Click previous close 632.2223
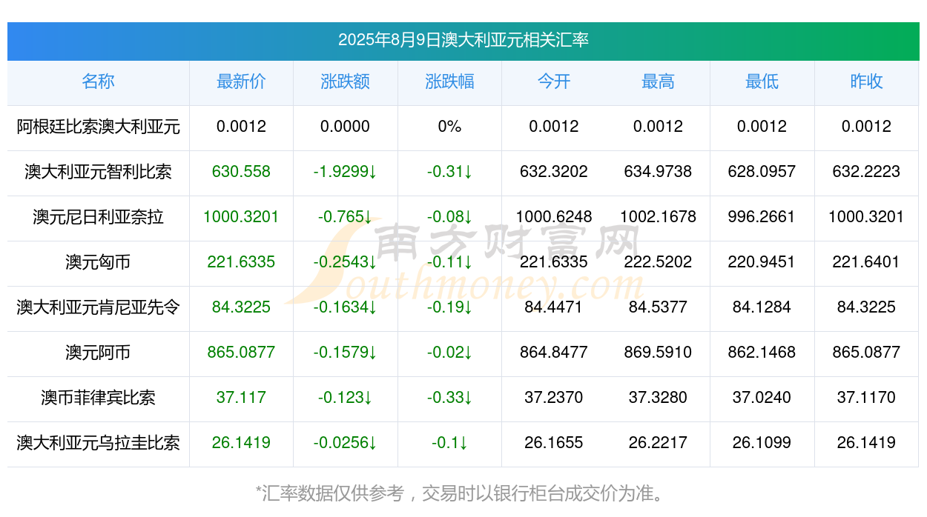 (x=866, y=172)
